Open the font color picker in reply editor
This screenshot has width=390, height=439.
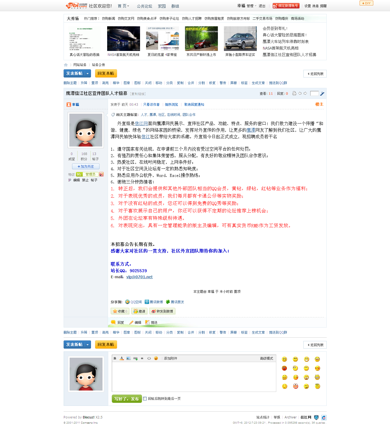(x=122, y=358)
